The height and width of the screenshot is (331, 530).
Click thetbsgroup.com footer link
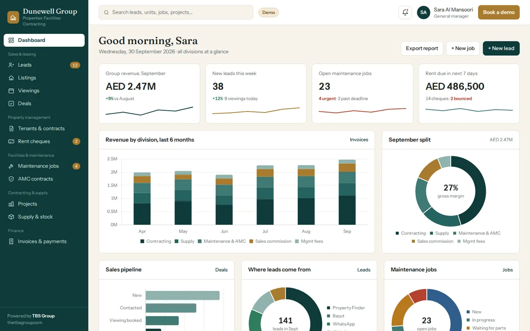point(25,323)
